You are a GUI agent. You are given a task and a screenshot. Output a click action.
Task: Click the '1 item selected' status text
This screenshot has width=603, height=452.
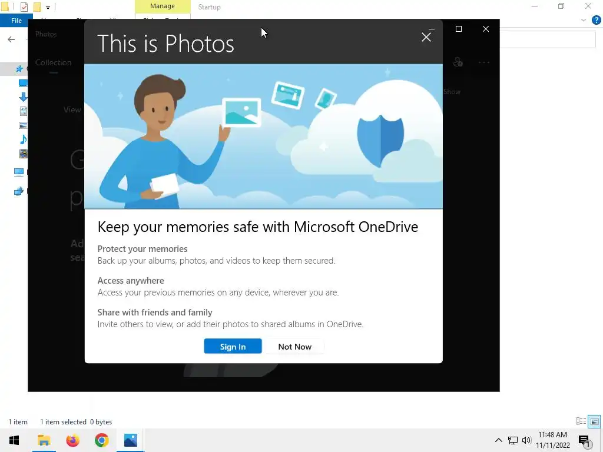click(63, 422)
